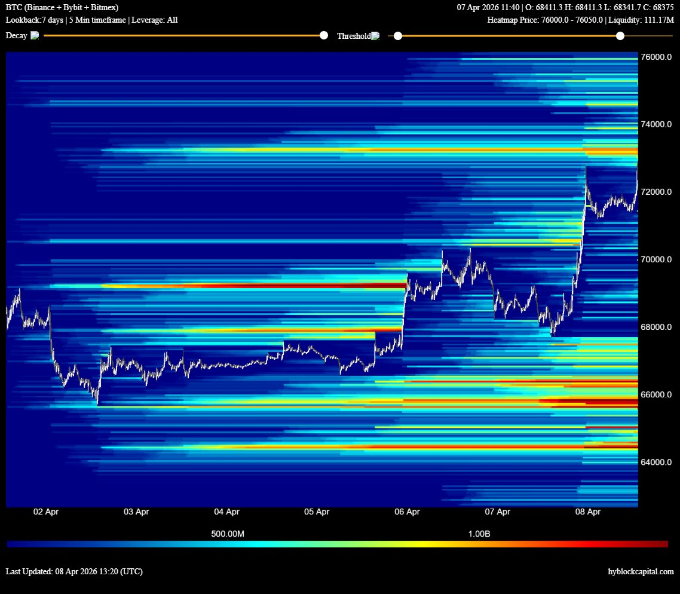Click the 68000.0 price axis label
Viewport: 680px width, 594px height.
pyautogui.click(x=656, y=327)
